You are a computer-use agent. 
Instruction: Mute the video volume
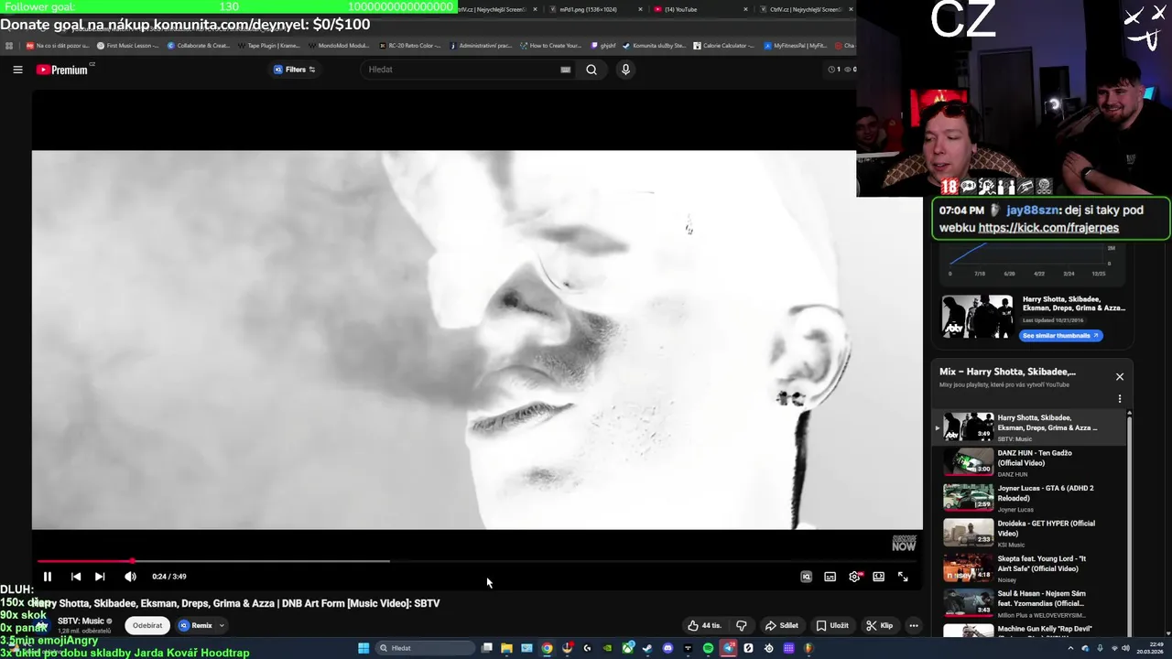click(x=130, y=577)
